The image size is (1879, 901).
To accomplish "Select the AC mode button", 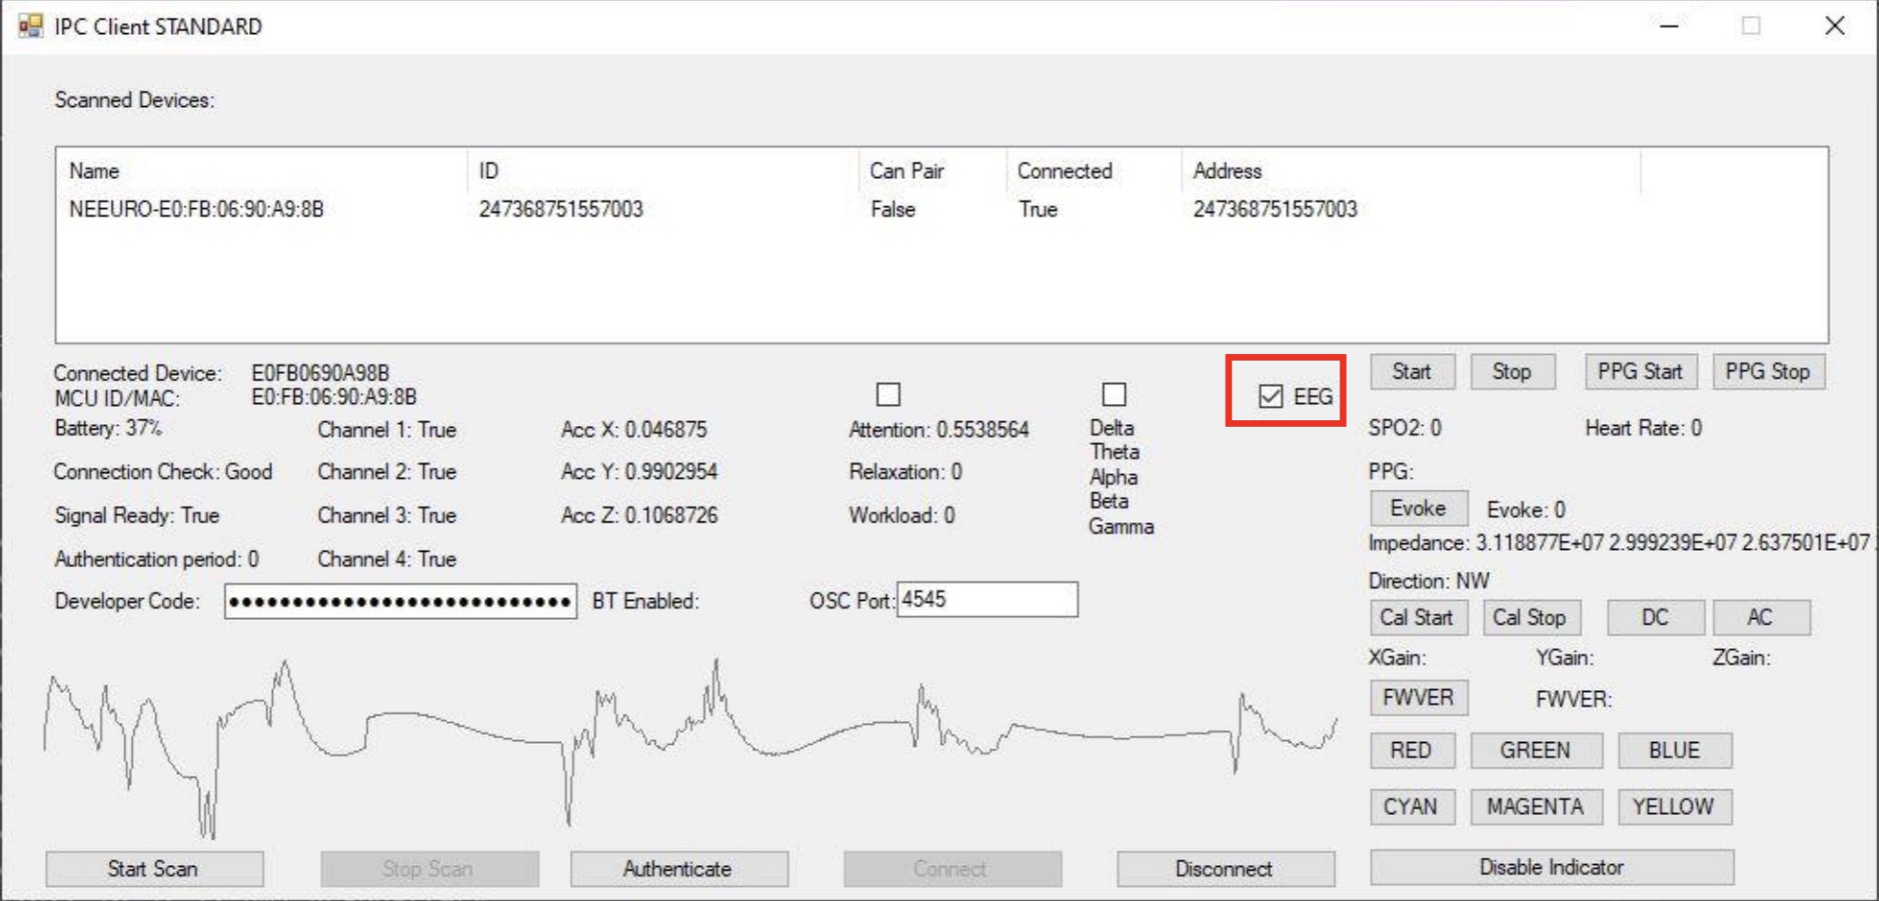I will [x=1760, y=617].
